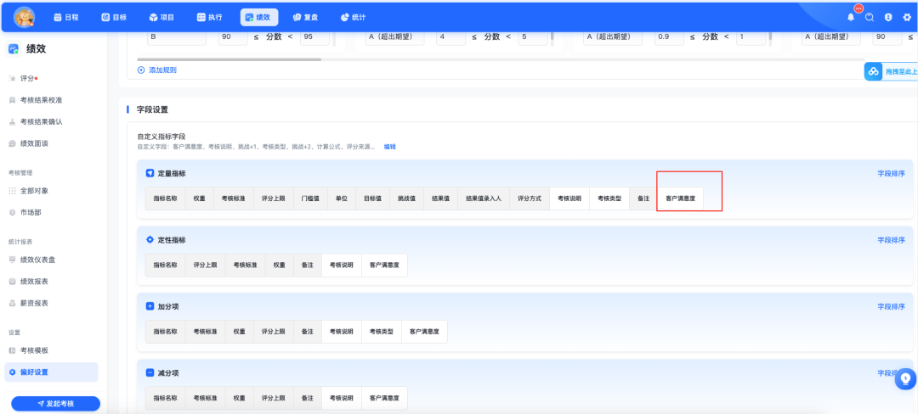Click the settings gear icon in header
Screen dimensions: 918x414
pos(906,17)
